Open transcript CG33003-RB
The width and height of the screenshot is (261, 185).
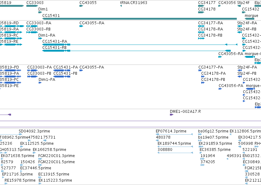(38, 29)
